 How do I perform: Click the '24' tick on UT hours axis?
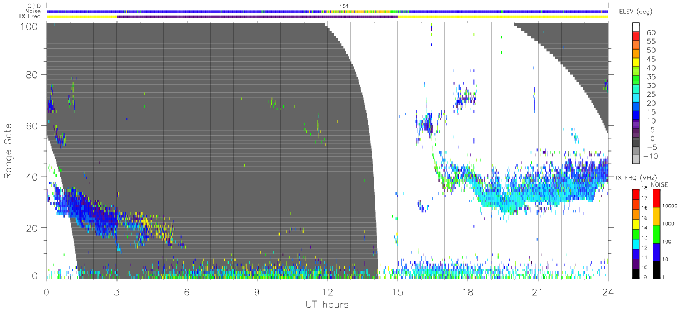click(x=608, y=291)
